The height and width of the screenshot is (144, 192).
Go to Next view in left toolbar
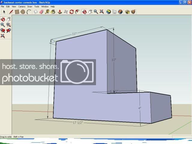point(9,30)
